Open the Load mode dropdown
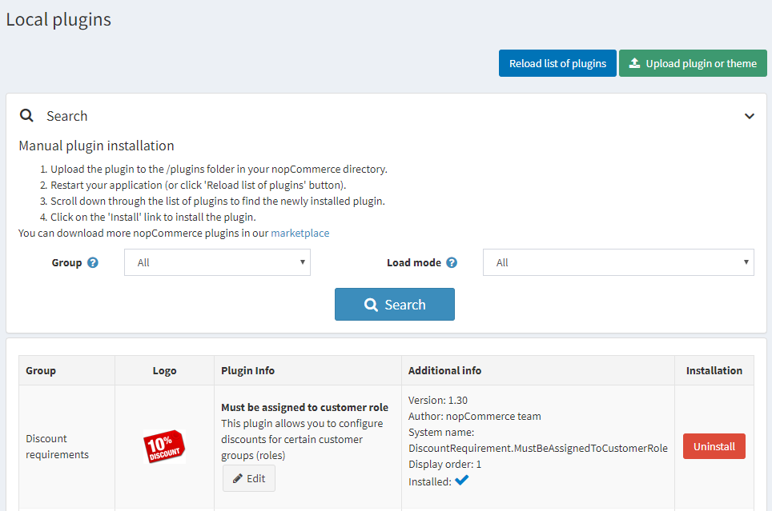 (617, 262)
